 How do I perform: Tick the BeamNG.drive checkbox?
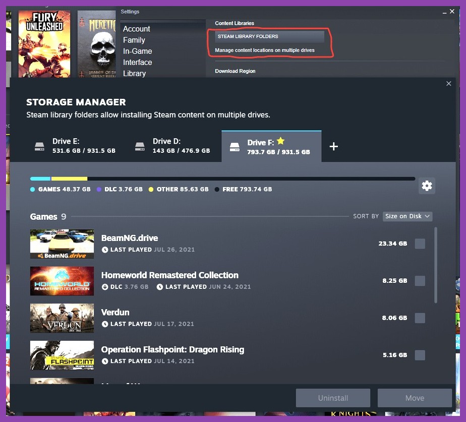[x=420, y=244]
